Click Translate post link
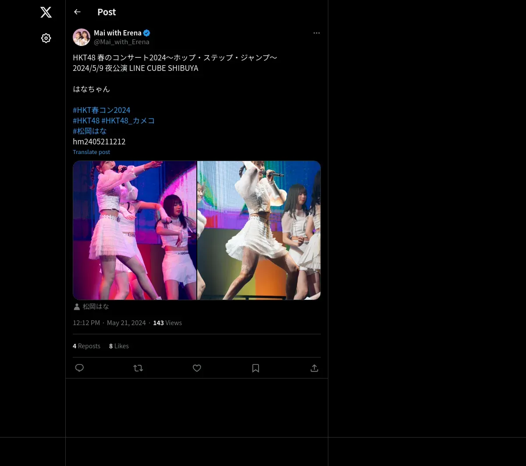 (91, 152)
